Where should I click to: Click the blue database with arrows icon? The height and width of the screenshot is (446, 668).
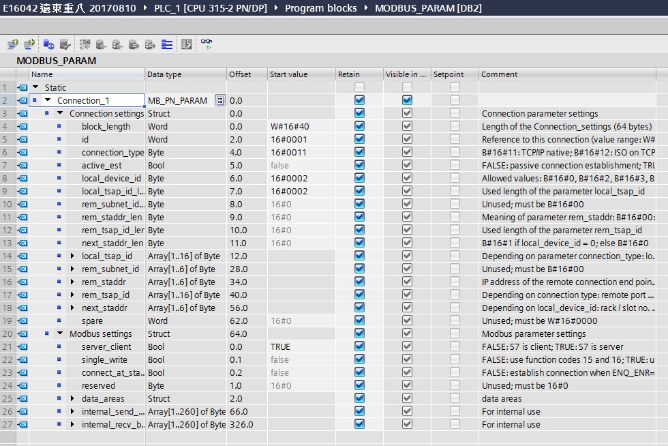48,44
